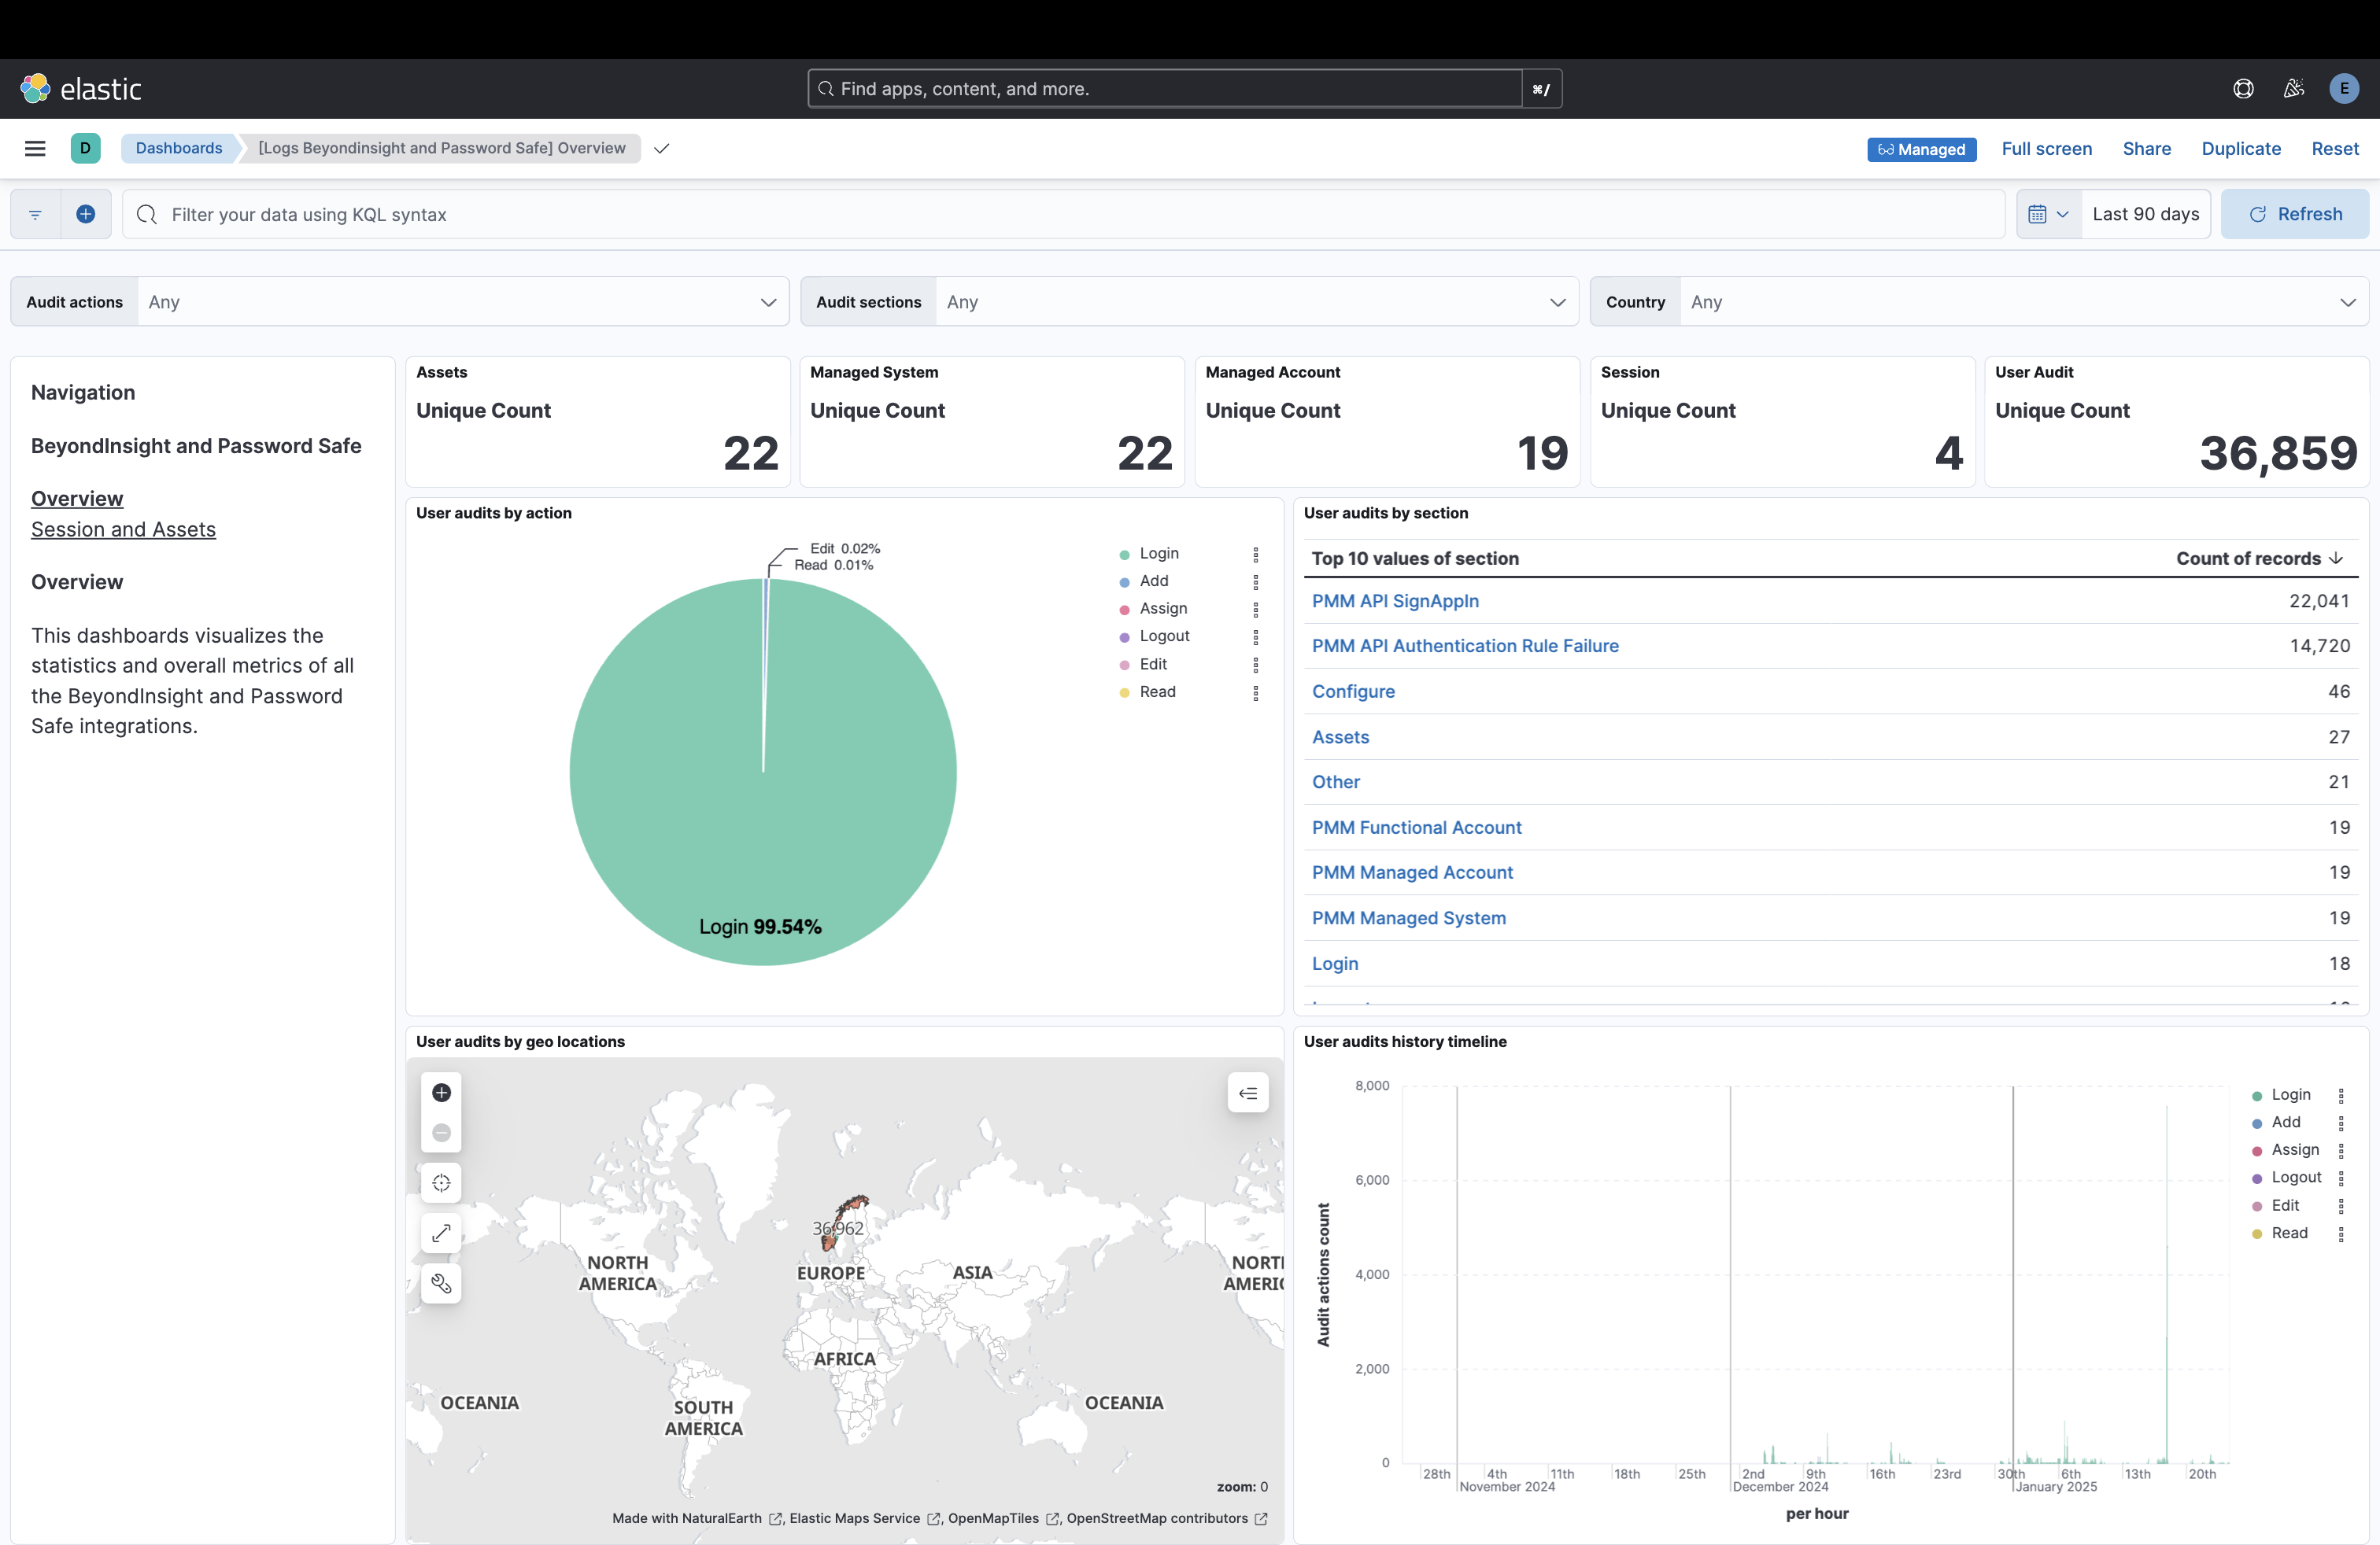
Task: Open the help lifebuoy icon in header
Action: pos(2243,89)
